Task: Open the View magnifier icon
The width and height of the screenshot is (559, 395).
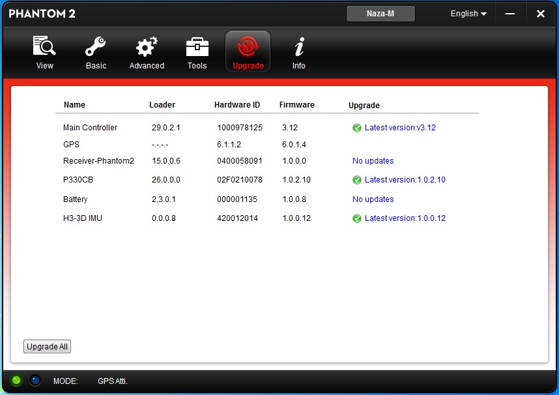Action: tap(44, 47)
